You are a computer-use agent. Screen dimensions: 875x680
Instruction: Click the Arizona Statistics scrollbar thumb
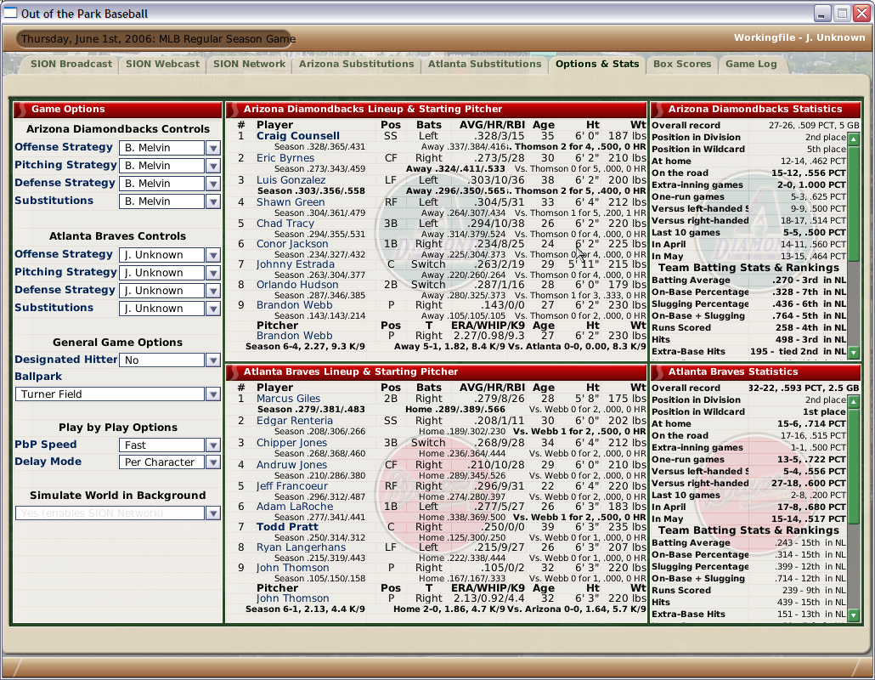(x=854, y=204)
